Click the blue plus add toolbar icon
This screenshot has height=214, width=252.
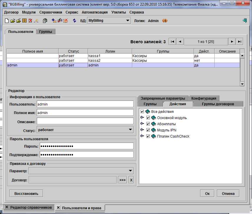[54, 21]
